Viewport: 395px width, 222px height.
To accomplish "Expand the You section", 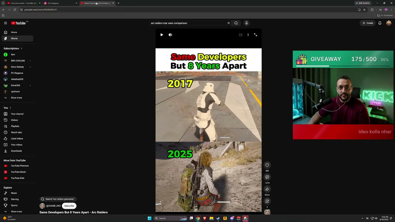I will pyautogui.click(x=7, y=108).
